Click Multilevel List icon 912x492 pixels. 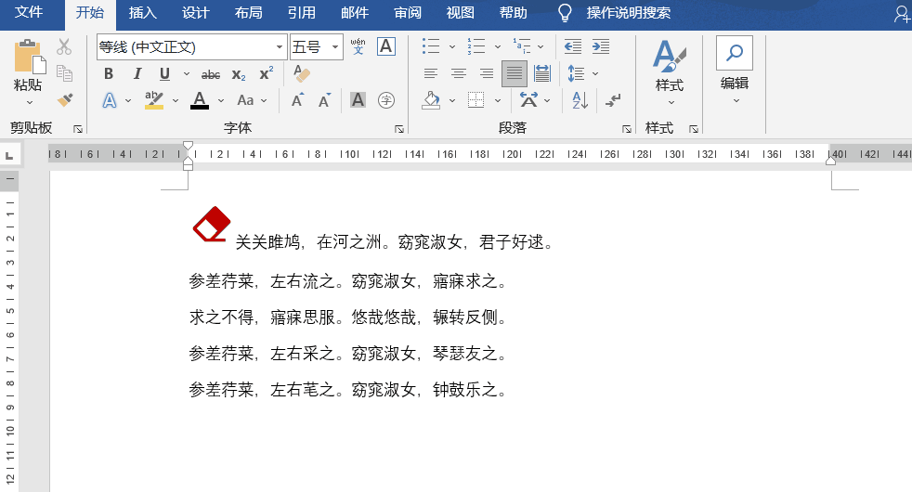click(x=522, y=46)
